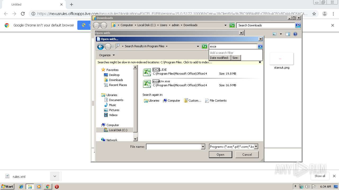
Task: Click the Chrome taskbar icon
Action: point(48,187)
